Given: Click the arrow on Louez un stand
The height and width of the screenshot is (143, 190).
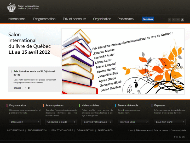Looking at the screenshot, I should tap(183, 122).
